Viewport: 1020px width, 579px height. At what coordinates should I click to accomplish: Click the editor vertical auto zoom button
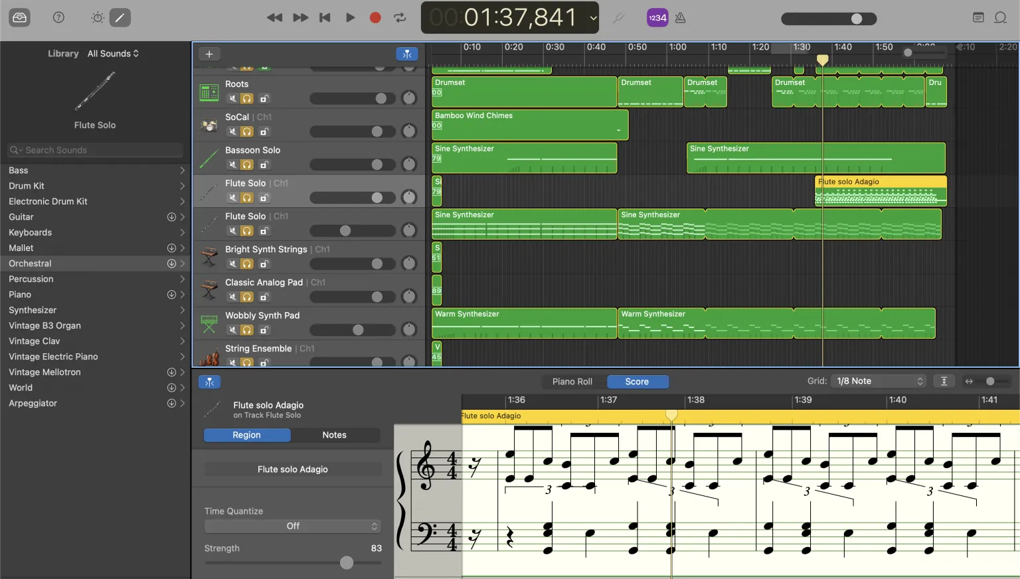pyautogui.click(x=944, y=381)
